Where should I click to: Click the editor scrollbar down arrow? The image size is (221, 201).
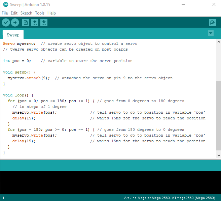pyautogui.click(x=219, y=155)
